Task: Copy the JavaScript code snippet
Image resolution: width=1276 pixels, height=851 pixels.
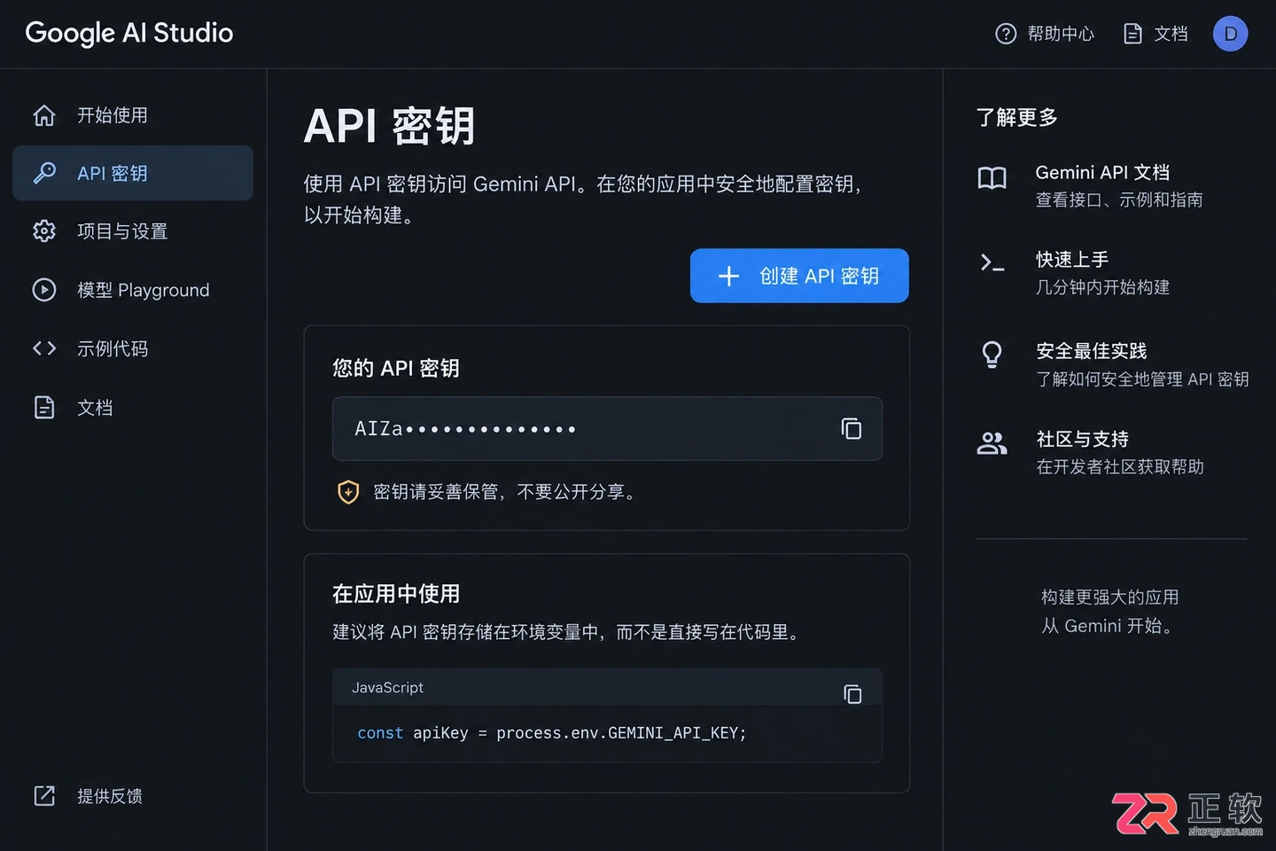Action: click(x=852, y=693)
